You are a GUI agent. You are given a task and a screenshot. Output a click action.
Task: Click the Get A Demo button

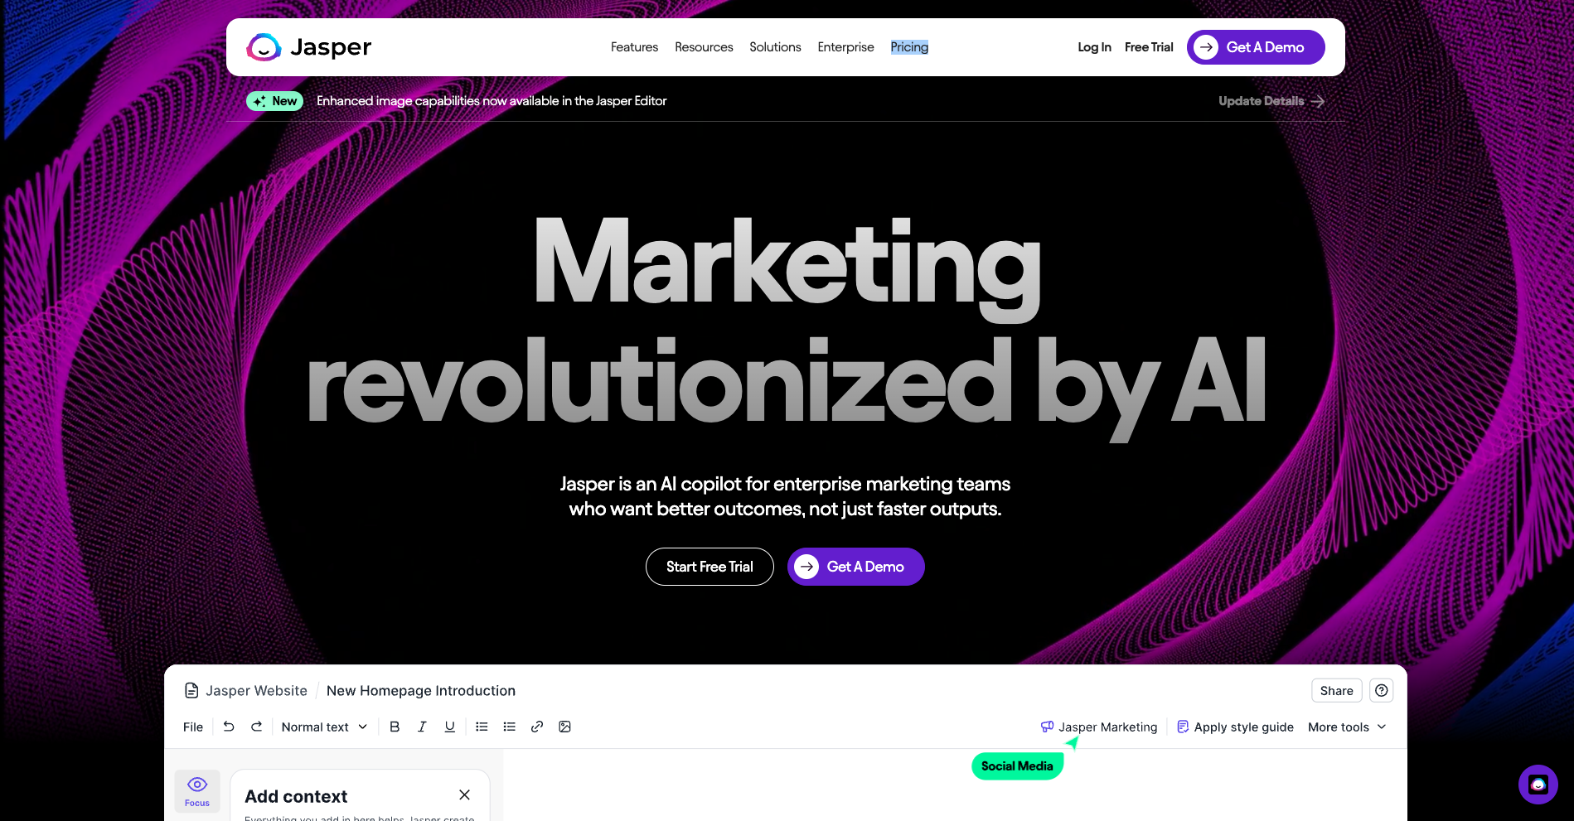click(x=855, y=567)
